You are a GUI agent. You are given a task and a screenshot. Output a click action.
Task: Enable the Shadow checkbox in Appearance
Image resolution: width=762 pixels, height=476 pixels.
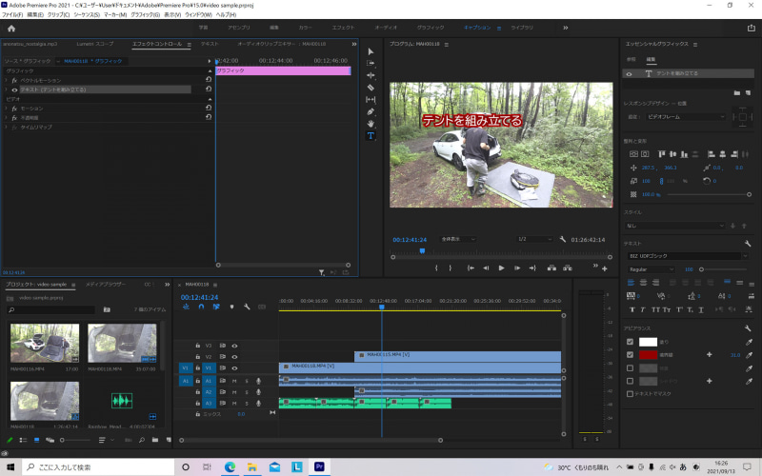pyautogui.click(x=631, y=382)
